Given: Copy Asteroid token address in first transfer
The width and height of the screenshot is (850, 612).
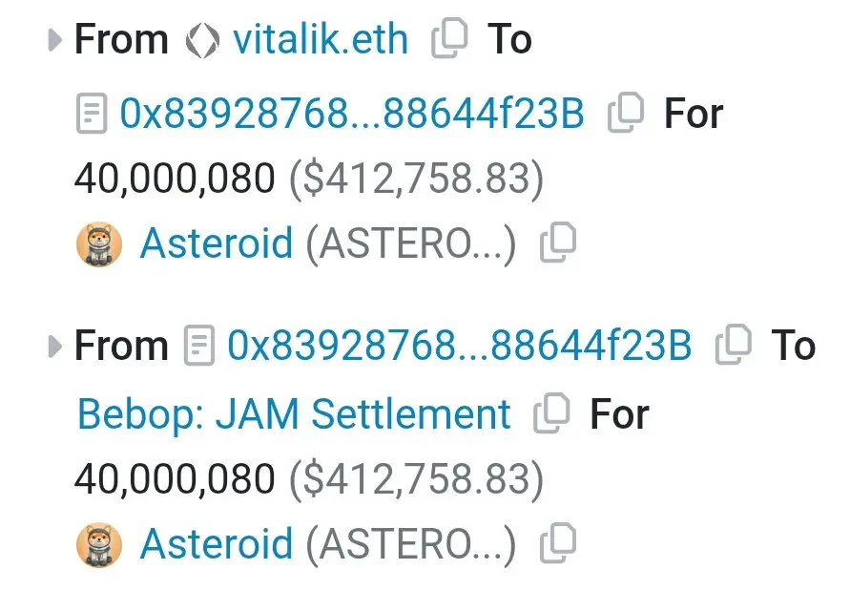Looking at the screenshot, I should 558,242.
